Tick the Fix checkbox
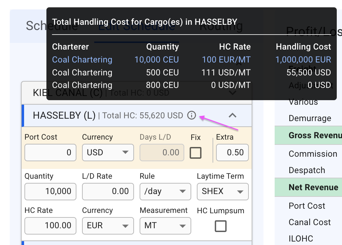The width and height of the screenshot is (342, 245). [x=195, y=153]
